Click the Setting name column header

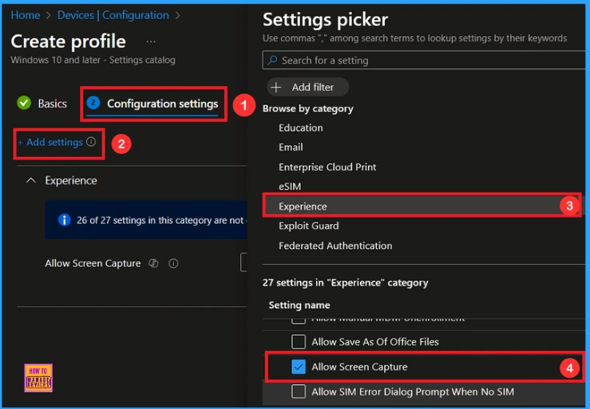coord(299,305)
